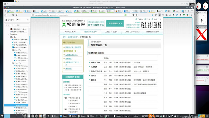Click the 受診される方へ breadcrumb link
The width and height of the screenshot is (209, 118).
73,37
